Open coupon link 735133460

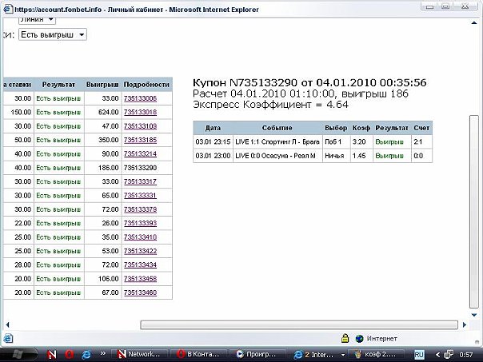click(140, 293)
